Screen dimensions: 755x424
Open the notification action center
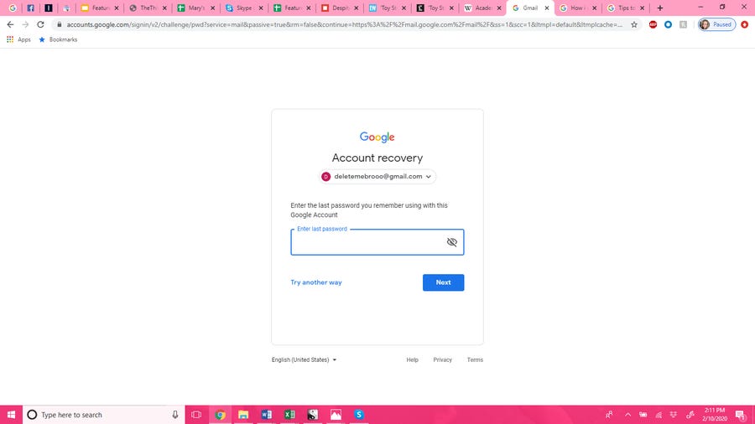(x=740, y=415)
